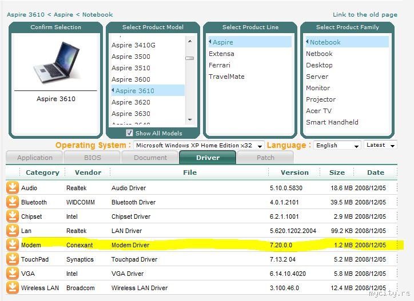The height and width of the screenshot is (301, 414).
Task: Click the Size column header
Action: [337, 172]
